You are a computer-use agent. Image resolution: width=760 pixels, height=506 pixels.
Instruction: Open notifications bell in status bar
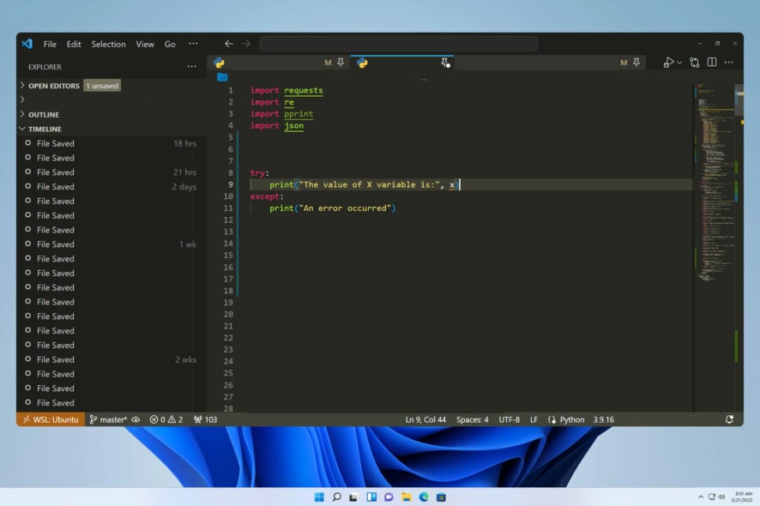[x=729, y=419]
